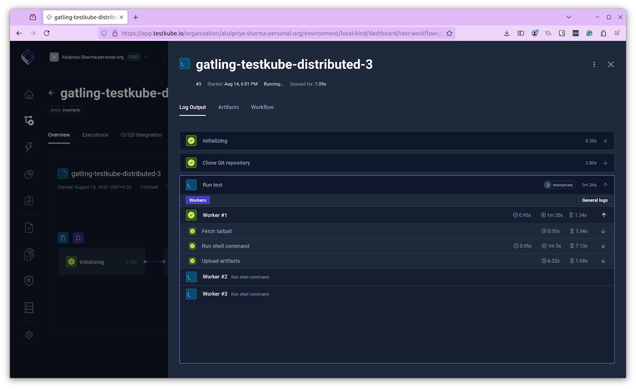Click the Workers button
This screenshot has height=389, width=636.
pyautogui.click(x=198, y=200)
